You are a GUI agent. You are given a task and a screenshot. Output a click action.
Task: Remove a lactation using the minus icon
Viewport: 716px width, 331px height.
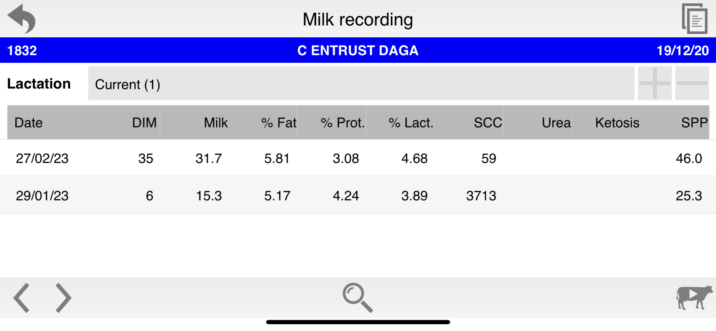point(693,83)
